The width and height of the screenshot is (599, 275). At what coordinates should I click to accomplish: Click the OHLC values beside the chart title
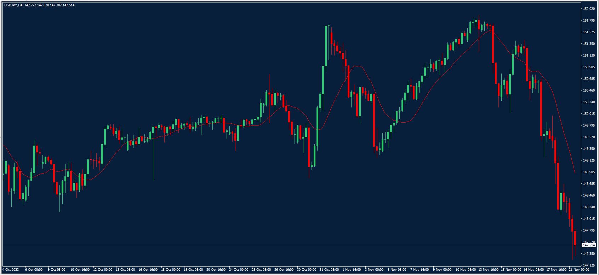pyautogui.click(x=49, y=5)
